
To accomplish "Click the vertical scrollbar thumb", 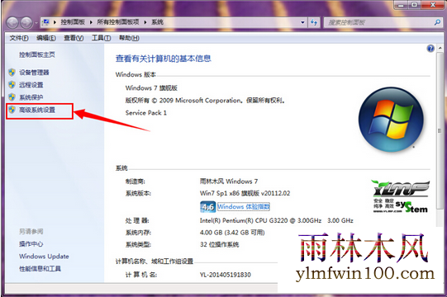I will [440, 131].
